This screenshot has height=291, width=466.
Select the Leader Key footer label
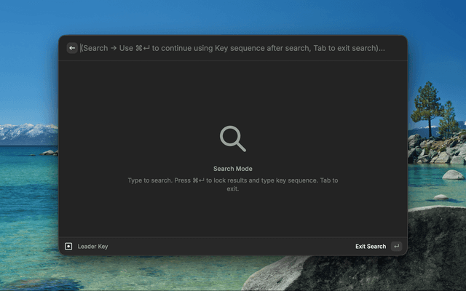[x=92, y=247]
